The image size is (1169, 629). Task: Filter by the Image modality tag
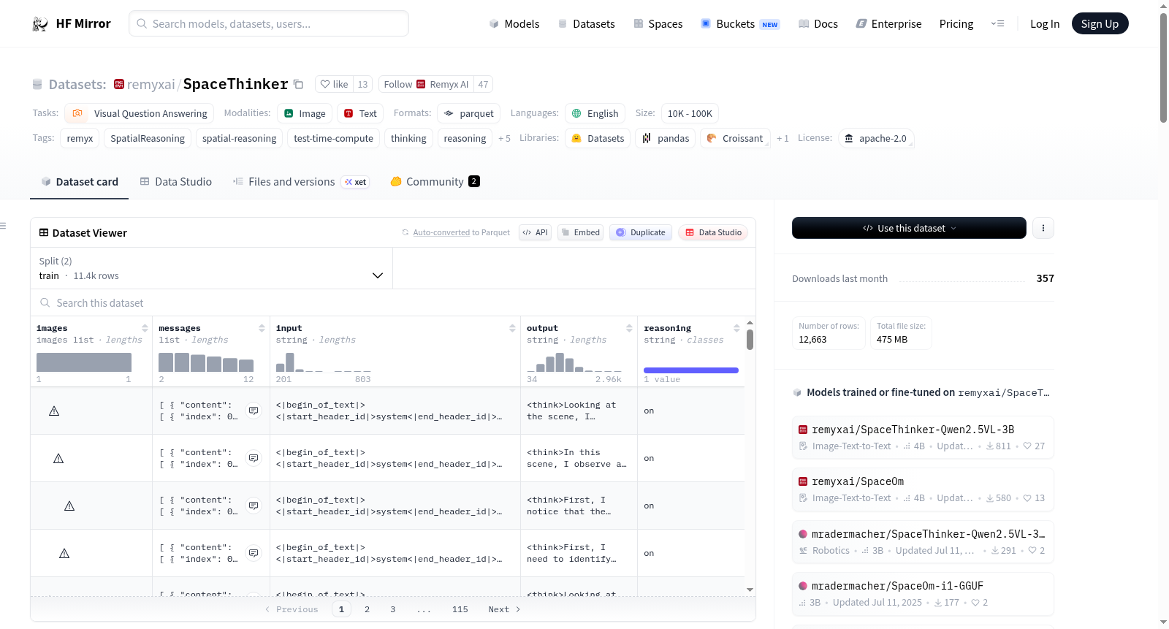click(305, 113)
